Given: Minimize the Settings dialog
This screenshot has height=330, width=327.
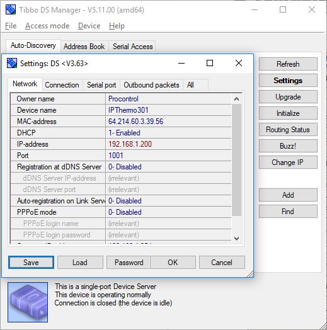Looking at the screenshot, I should 181,63.
